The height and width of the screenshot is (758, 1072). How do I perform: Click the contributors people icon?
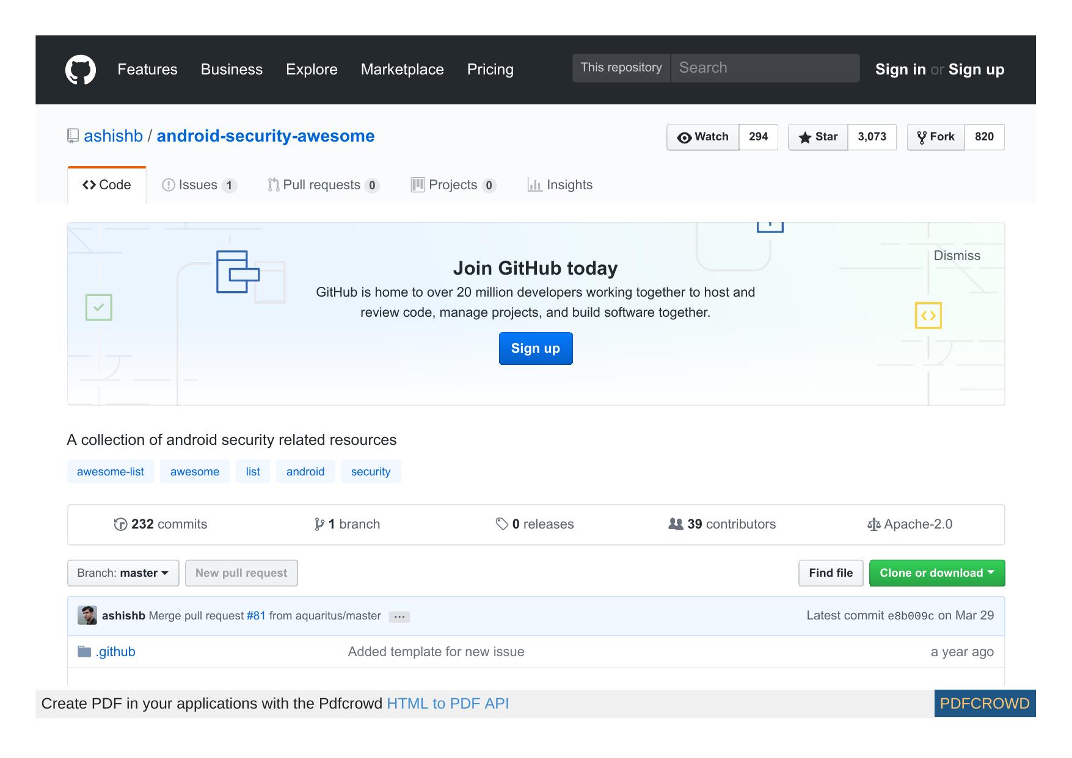[675, 524]
